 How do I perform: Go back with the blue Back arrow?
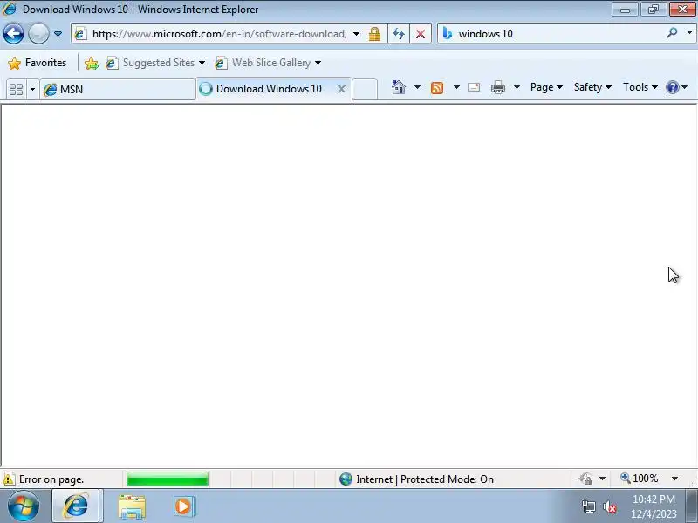[x=13, y=34]
